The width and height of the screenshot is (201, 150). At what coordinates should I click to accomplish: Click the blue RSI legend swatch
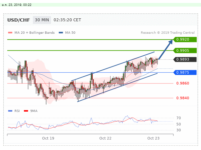coord(10,111)
